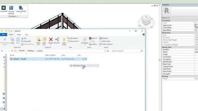Image resolution: width=198 pixels, height=111 pixels.
Task: Click Create PDF in Bluebeam panel
Action: (3, 9)
